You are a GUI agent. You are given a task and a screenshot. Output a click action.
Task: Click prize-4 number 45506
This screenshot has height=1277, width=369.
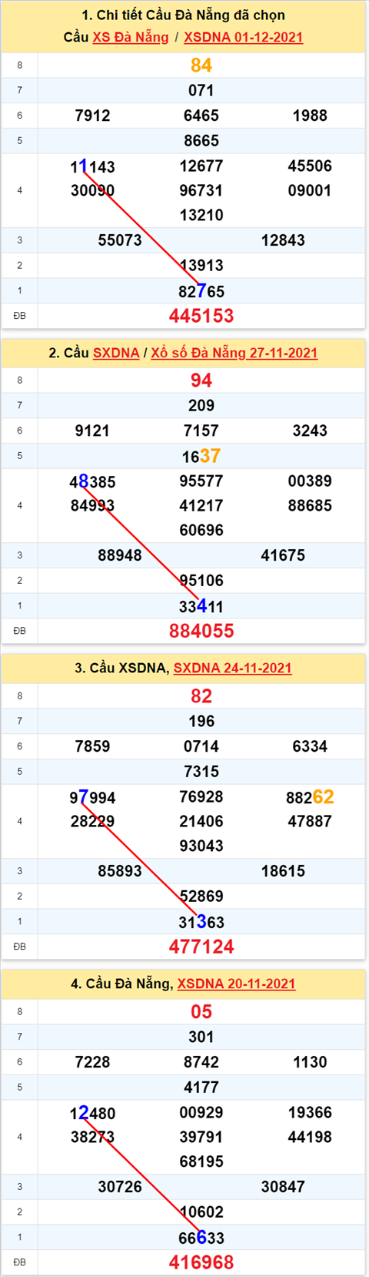click(310, 166)
